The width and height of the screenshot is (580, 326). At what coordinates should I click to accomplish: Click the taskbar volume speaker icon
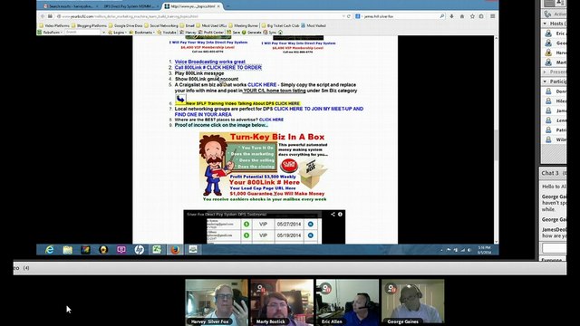click(469, 250)
